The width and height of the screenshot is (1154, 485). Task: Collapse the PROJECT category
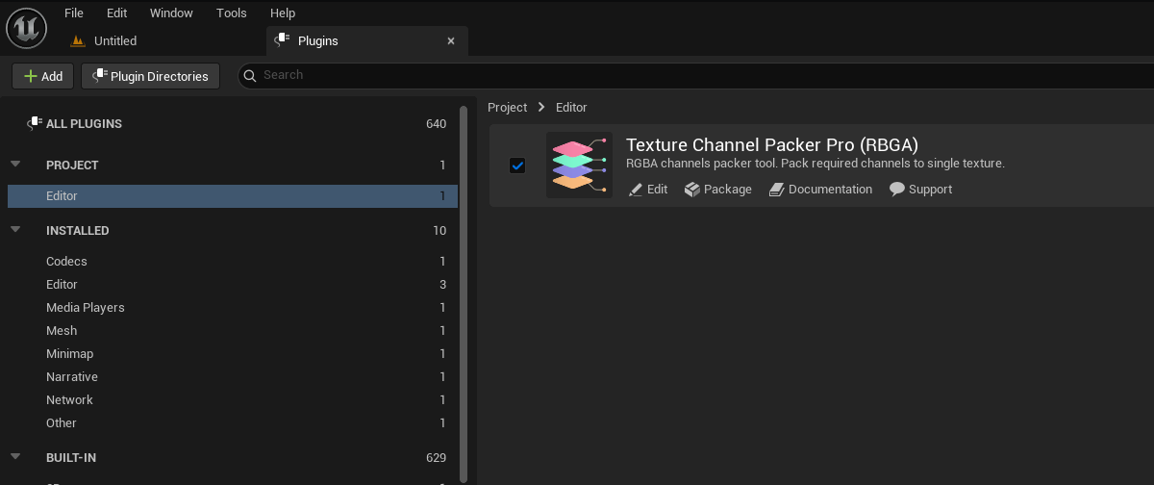[15, 165]
